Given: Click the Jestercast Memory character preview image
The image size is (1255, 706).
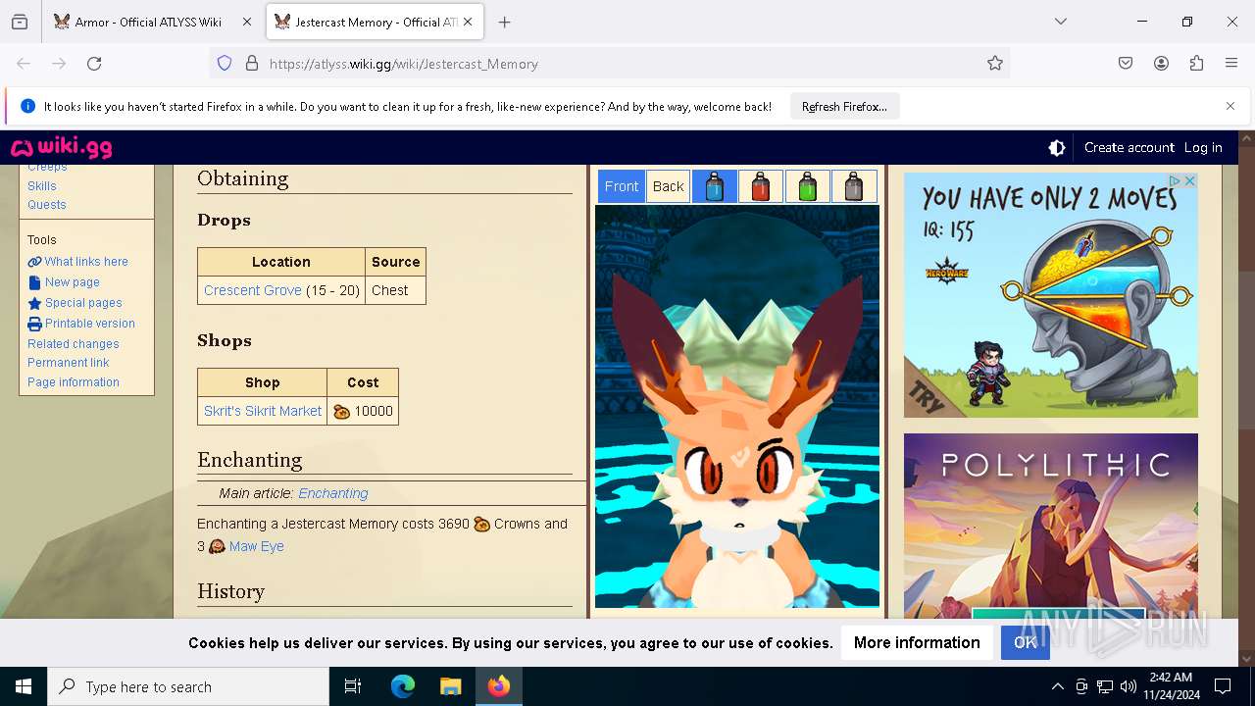Looking at the screenshot, I should click(x=737, y=406).
